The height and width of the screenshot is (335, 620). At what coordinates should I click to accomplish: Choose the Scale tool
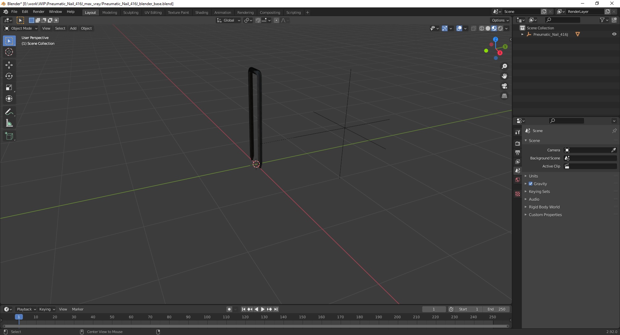[9, 88]
